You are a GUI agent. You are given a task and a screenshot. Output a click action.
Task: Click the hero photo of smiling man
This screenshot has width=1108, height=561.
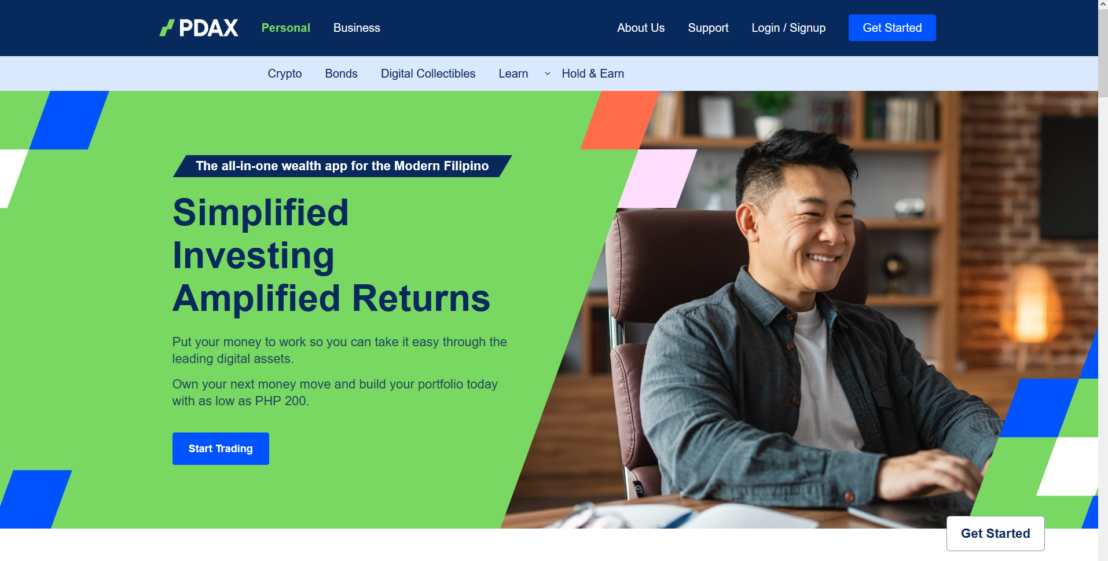click(810, 313)
